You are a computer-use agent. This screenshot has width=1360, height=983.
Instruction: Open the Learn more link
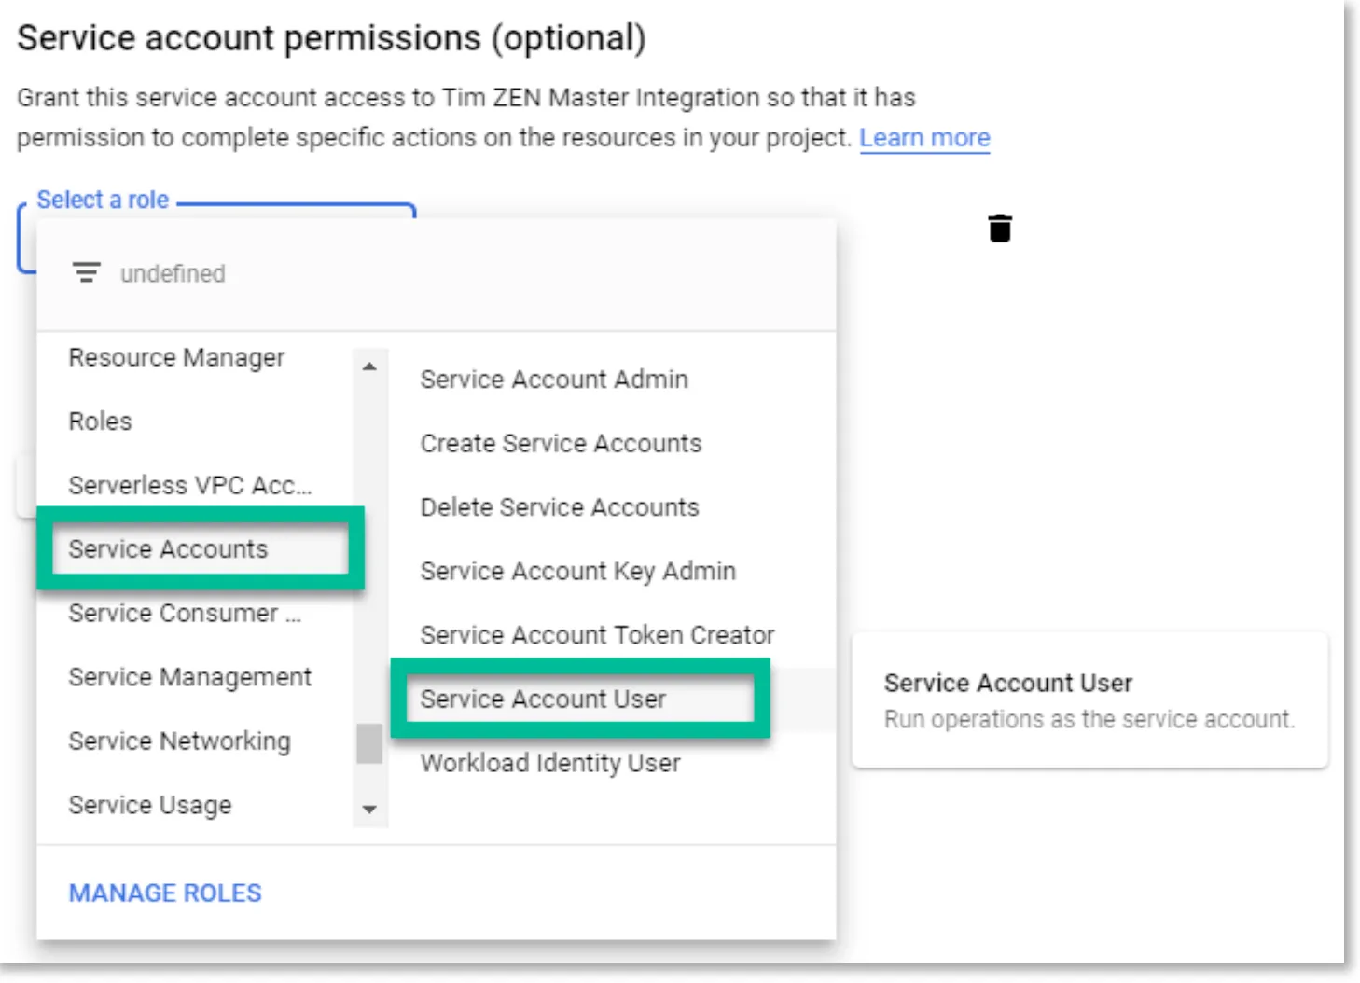click(x=923, y=138)
